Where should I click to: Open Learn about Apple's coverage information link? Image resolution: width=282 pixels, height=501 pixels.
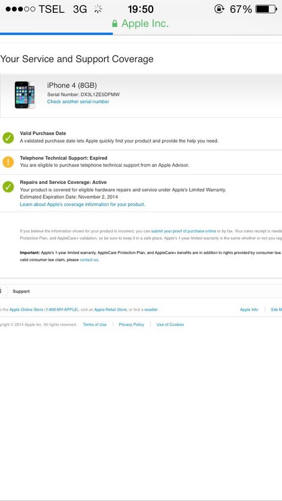coord(82,205)
